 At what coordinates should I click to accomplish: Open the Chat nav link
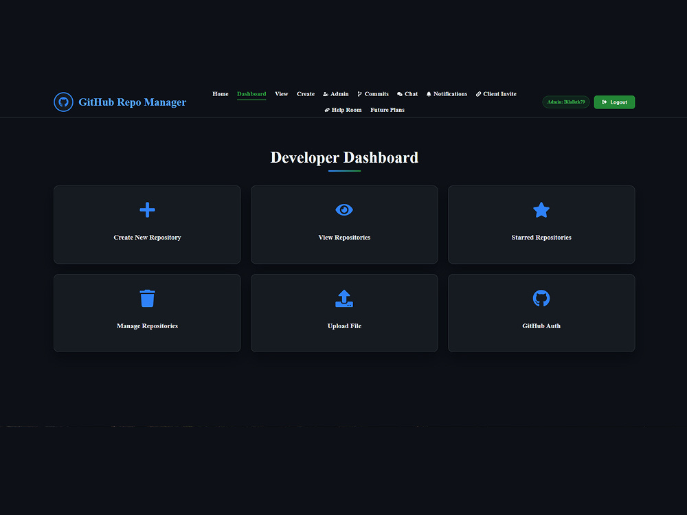pos(407,94)
